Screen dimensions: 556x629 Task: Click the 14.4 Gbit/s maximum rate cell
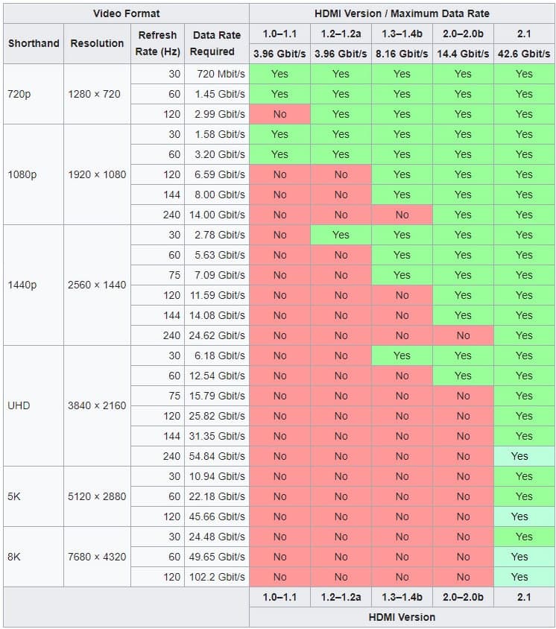point(463,54)
